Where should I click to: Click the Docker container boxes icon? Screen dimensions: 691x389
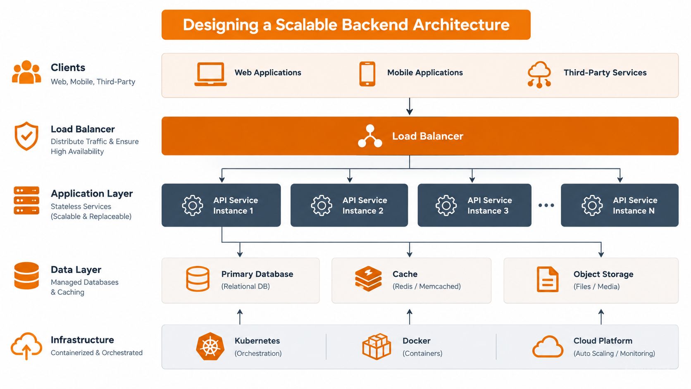pyautogui.click(x=376, y=346)
